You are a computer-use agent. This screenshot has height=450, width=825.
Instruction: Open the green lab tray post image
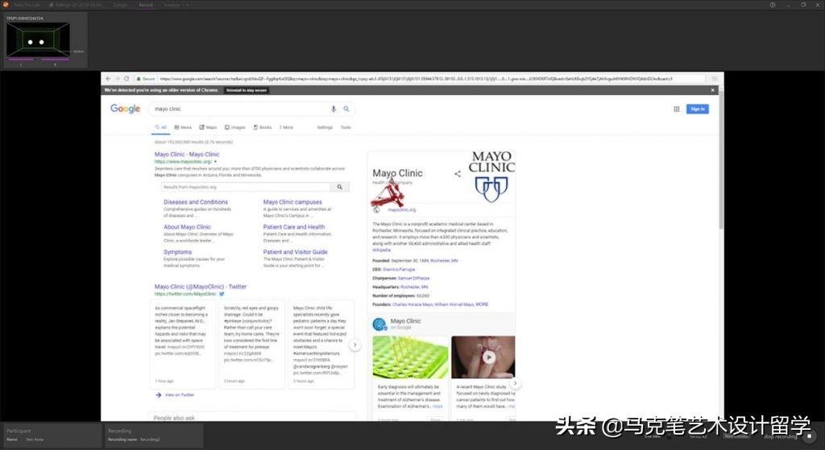pos(410,357)
